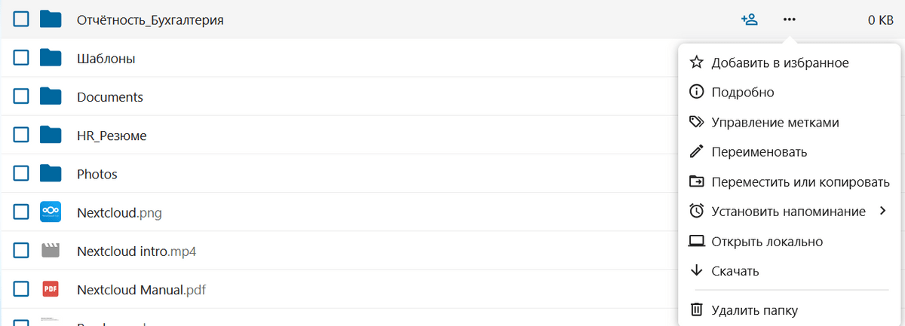The height and width of the screenshot is (326, 905).
Task: Check the box for Nextcloud intro.mp4
Action: coord(21,251)
